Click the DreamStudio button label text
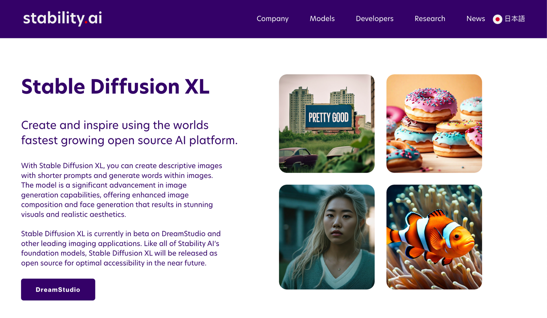The height and width of the screenshot is (318, 547). 58,289
